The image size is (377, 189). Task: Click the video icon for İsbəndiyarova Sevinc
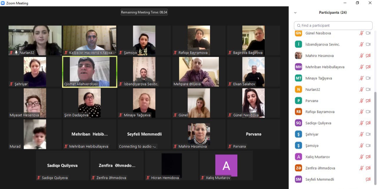tap(368, 44)
